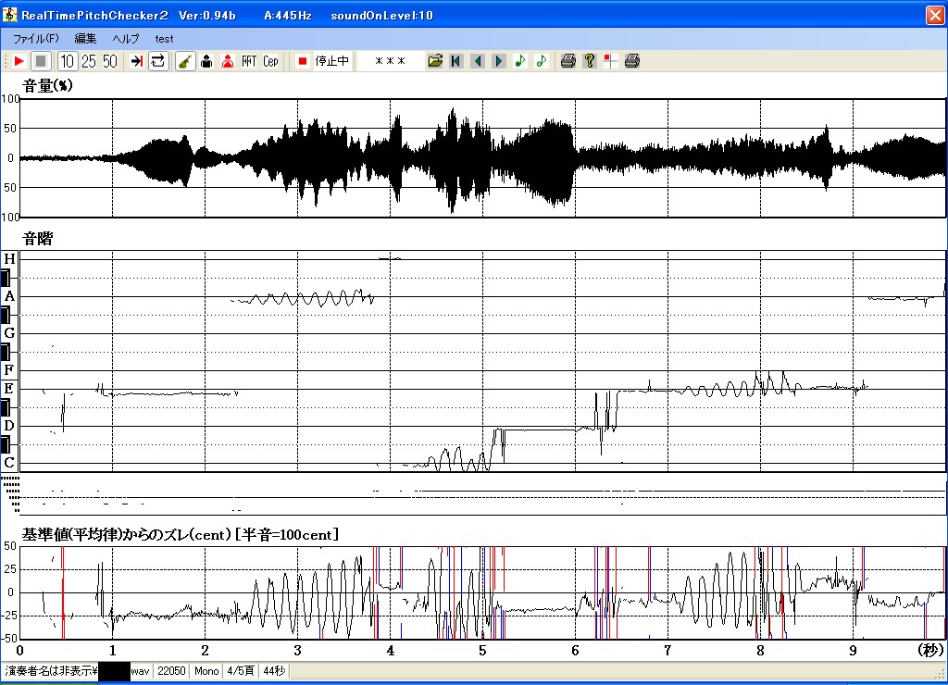Image resolution: width=948 pixels, height=685 pixels.
Task: Open the 編集 menu
Action: coord(85,39)
